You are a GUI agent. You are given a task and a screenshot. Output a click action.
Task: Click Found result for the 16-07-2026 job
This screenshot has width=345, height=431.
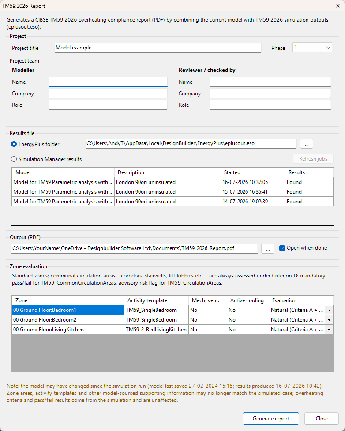pos(309,182)
